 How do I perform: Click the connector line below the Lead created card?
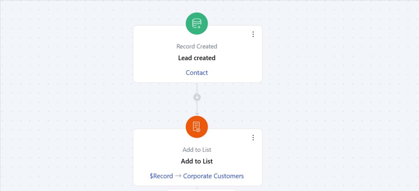point(197,88)
